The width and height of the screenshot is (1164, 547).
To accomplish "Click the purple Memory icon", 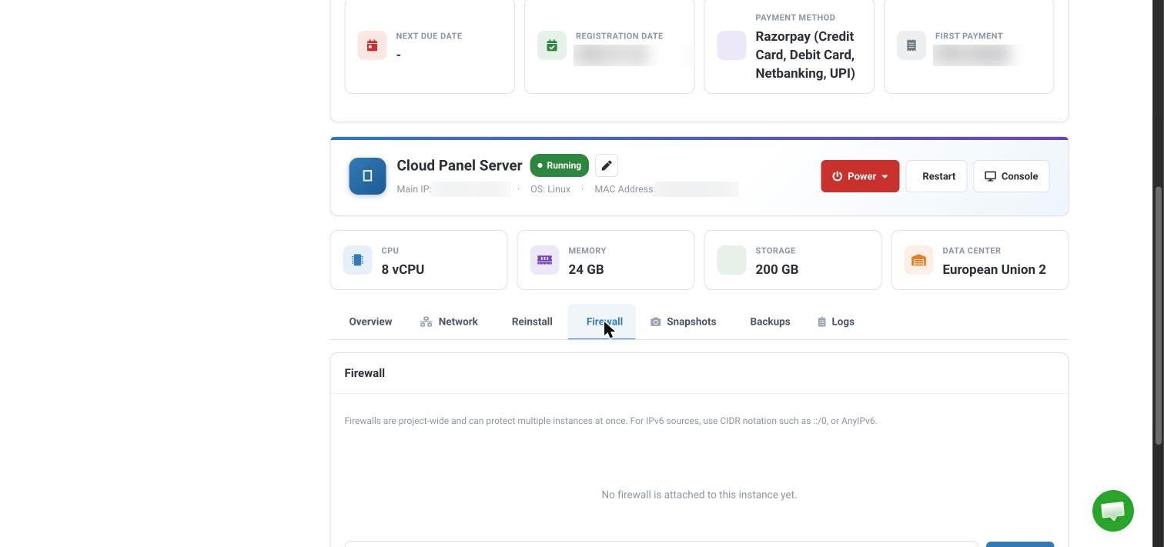I will pyautogui.click(x=544, y=260).
